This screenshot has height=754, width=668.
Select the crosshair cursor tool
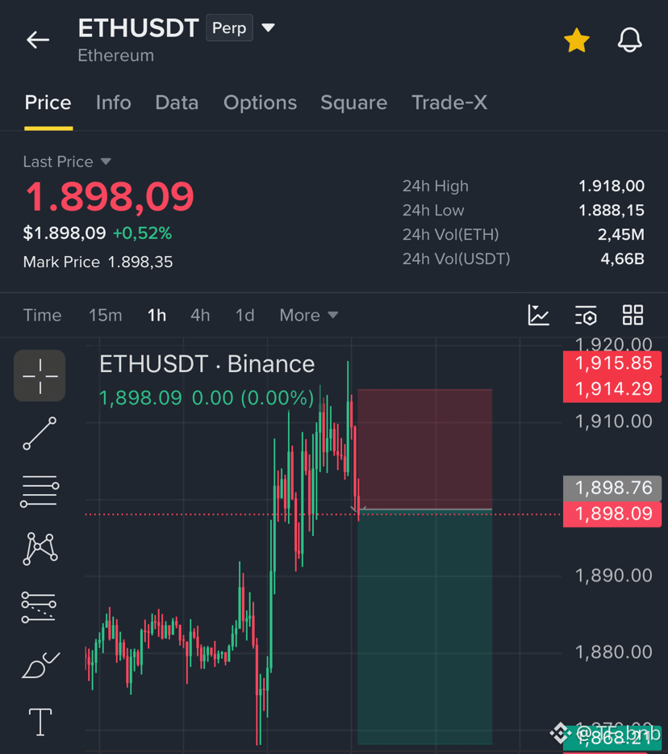[40, 375]
